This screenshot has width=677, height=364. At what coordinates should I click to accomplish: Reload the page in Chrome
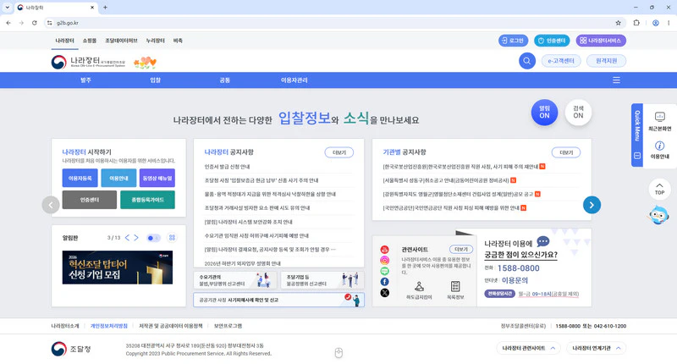click(34, 23)
